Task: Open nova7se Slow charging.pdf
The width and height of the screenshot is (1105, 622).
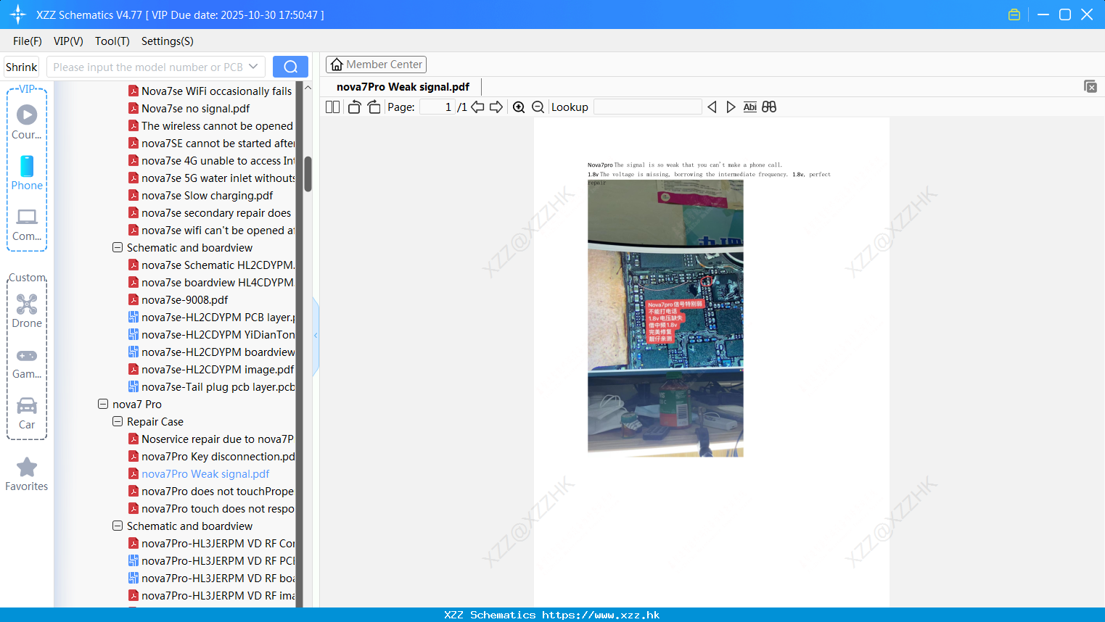Action: 207,195
